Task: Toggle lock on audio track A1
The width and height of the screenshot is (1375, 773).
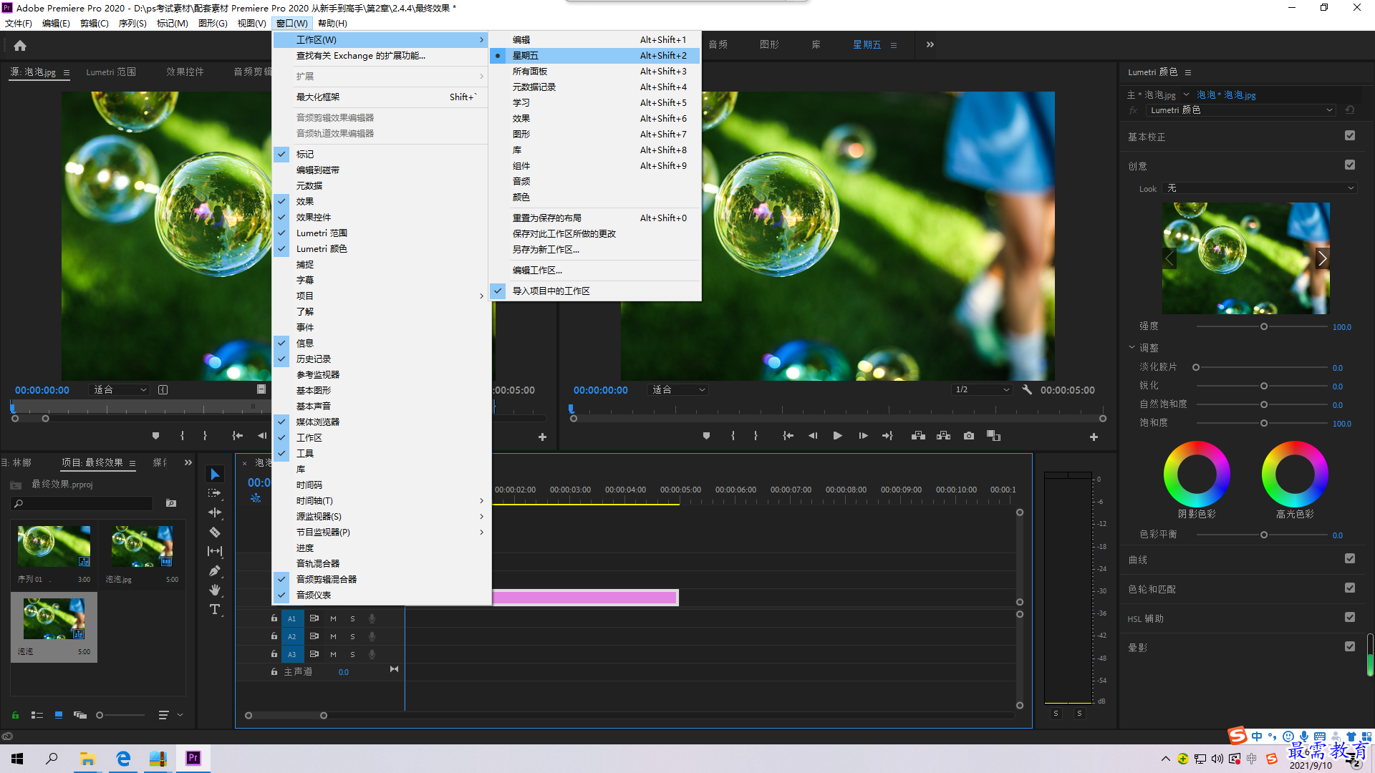Action: [x=274, y=618]
